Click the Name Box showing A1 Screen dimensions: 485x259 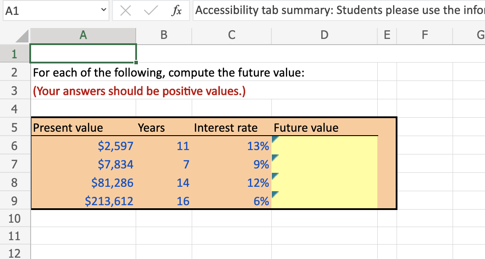click(x=48, y=10)
